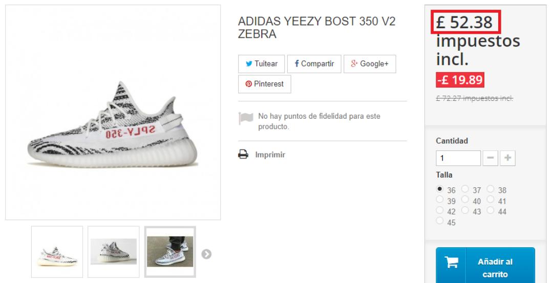Select size 45 radio button
The height and width of the screenshot is (283, 553).
[x=439, y=221]
